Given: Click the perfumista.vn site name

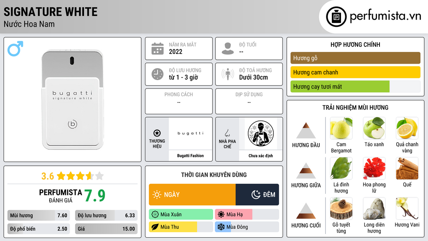Looking at the screenshot, I should pos(385,16).
